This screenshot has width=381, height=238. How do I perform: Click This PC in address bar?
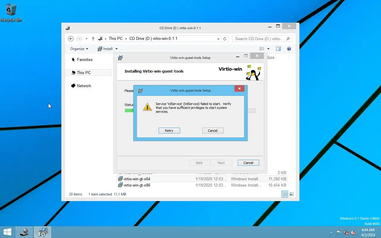point(115,39)
